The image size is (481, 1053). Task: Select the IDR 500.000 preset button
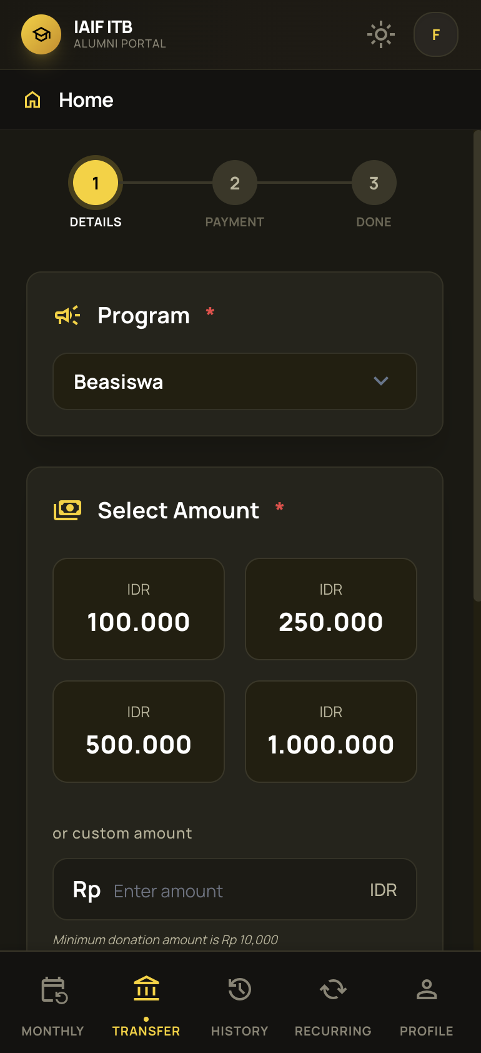tap(138, 731)
